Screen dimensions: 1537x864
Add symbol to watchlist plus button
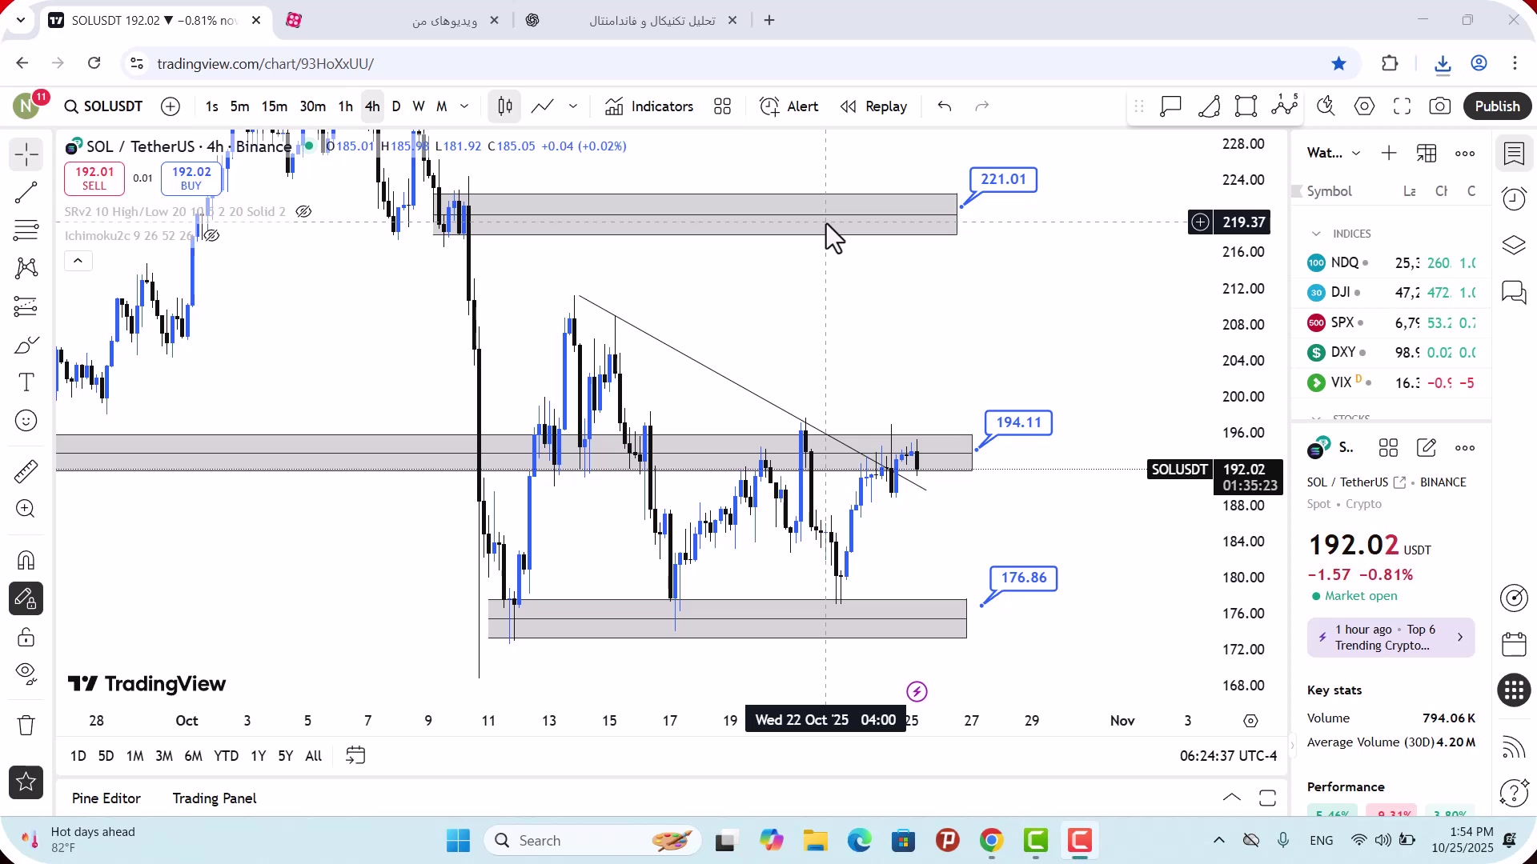(x=1389, y=153)
